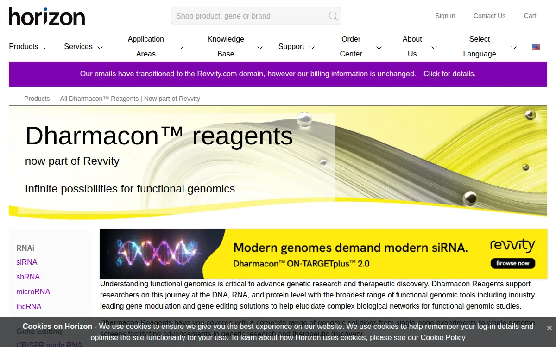Open the Order Center menu
Image resolution: width=556 pixels, height=347 pixels.
pyautogui.click(x=351, y=46)
